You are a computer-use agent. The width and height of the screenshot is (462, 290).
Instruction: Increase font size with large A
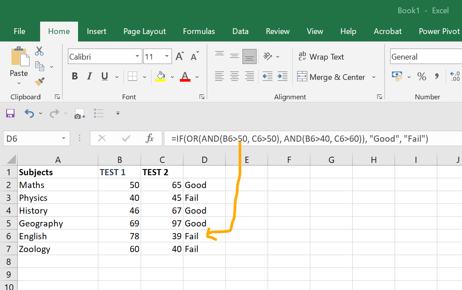[x=179, y=56]
